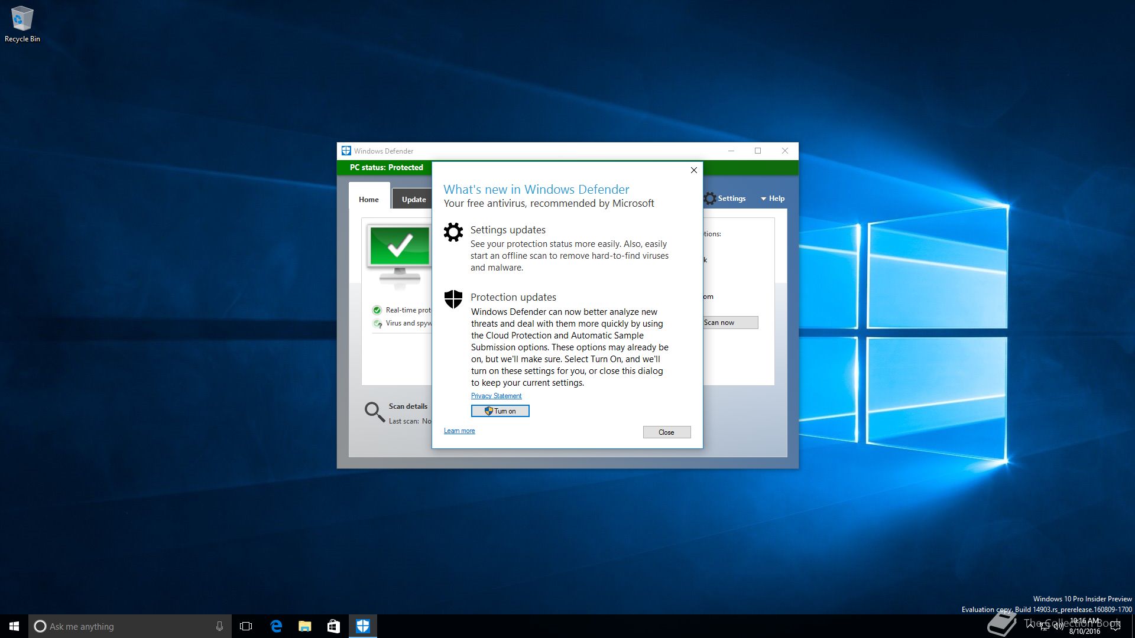Click the Cortana Ask me anything box
Screen dimensions: 1135x638
pos(129,626)
